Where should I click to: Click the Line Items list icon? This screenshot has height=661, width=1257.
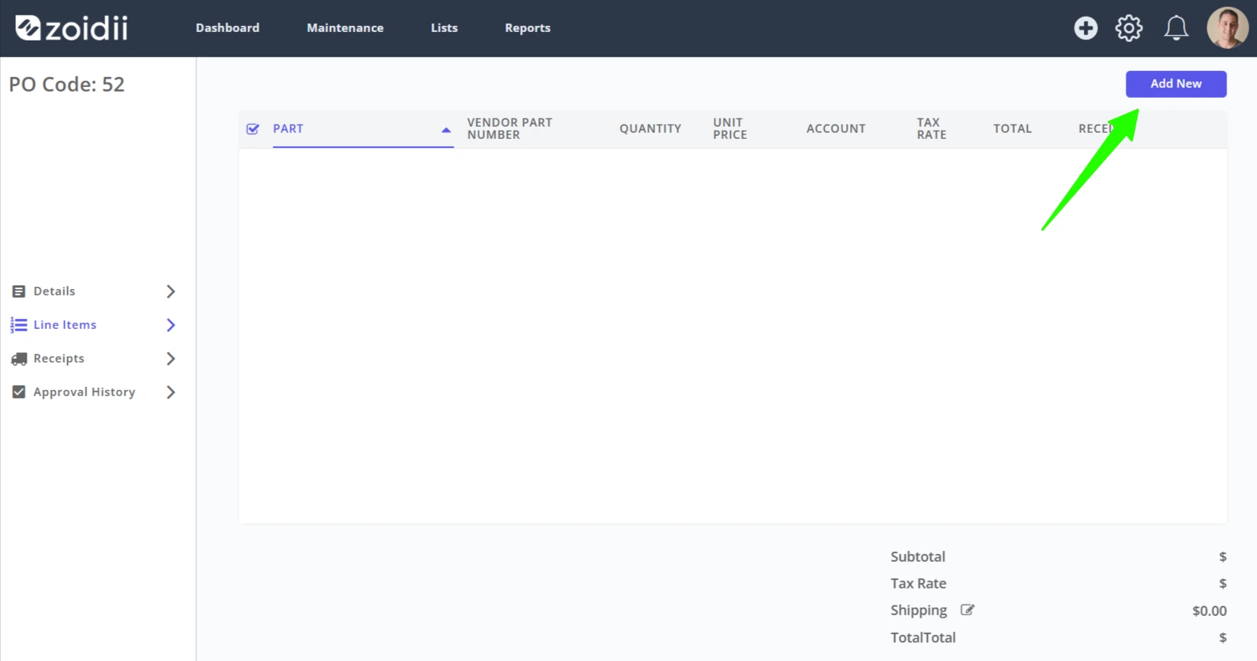[x=19, y=325]
